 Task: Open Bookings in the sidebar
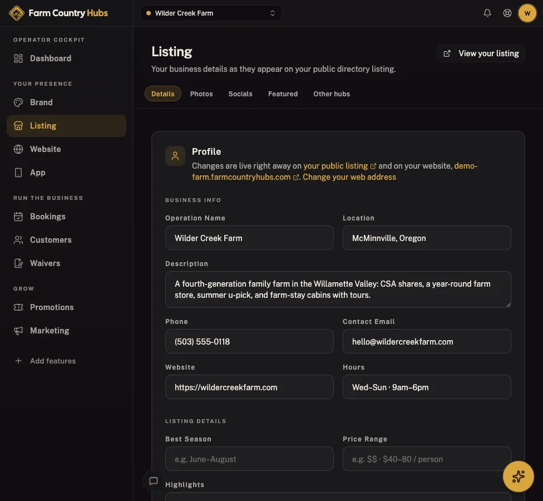[67, 217]
